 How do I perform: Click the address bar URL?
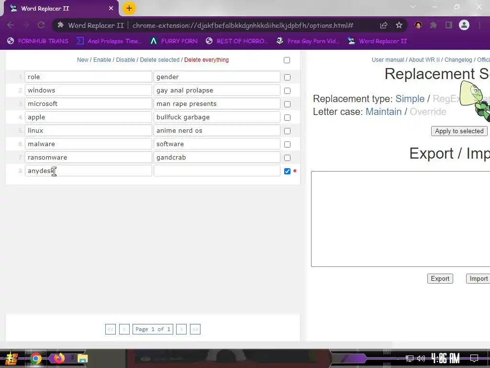click(x=243, y=25)
